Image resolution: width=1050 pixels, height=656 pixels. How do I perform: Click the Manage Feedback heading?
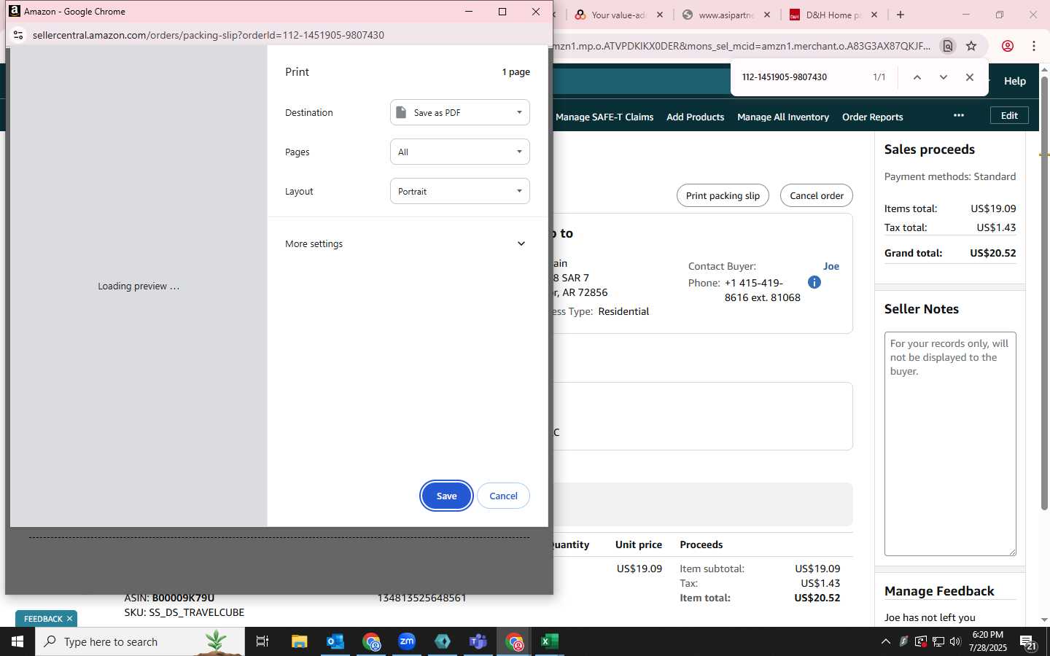point(939,591)
